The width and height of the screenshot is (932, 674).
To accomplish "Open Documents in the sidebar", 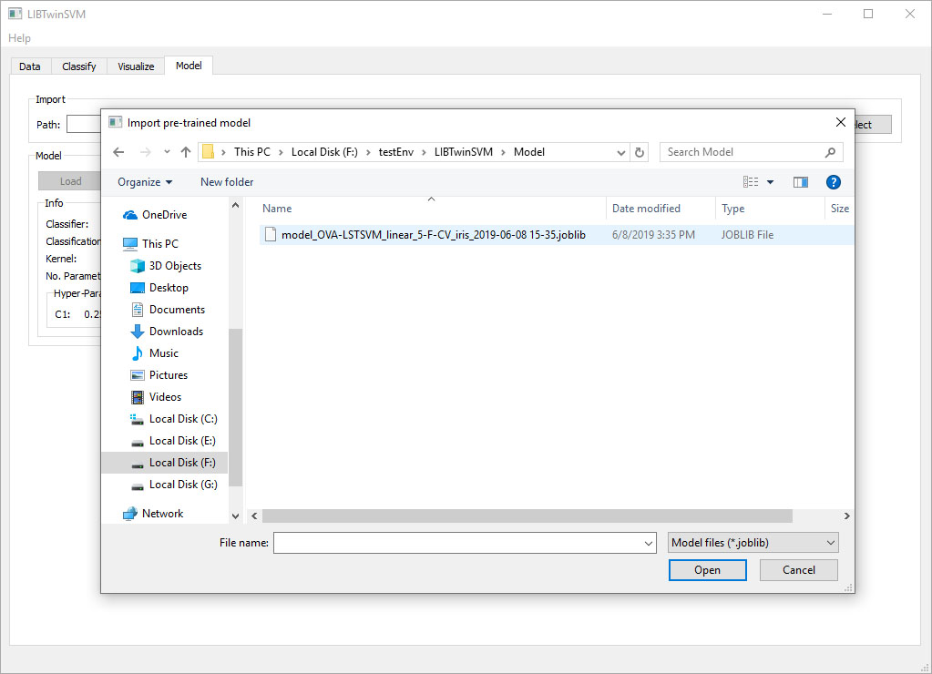I will click(x=168, y=310).
